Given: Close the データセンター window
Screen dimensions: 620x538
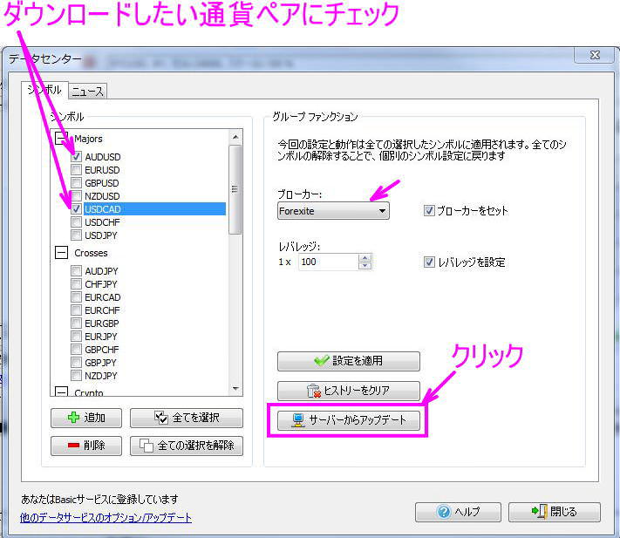Looking at the screenshot, I should click(x=595, y=55).
